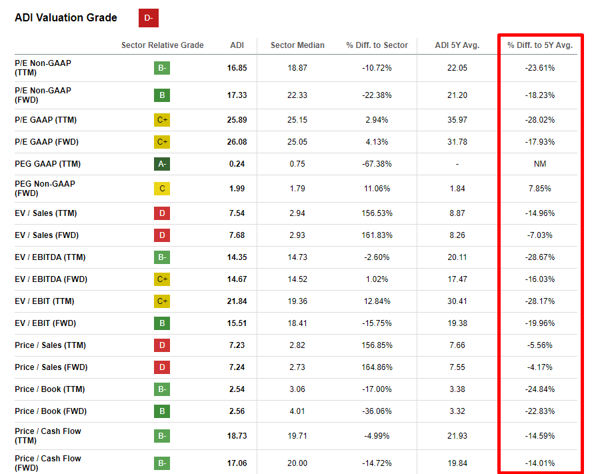592x474 pixels.
Task: Select the PEG GAAP (TTM) row label
Action: [x=47, y=164]
